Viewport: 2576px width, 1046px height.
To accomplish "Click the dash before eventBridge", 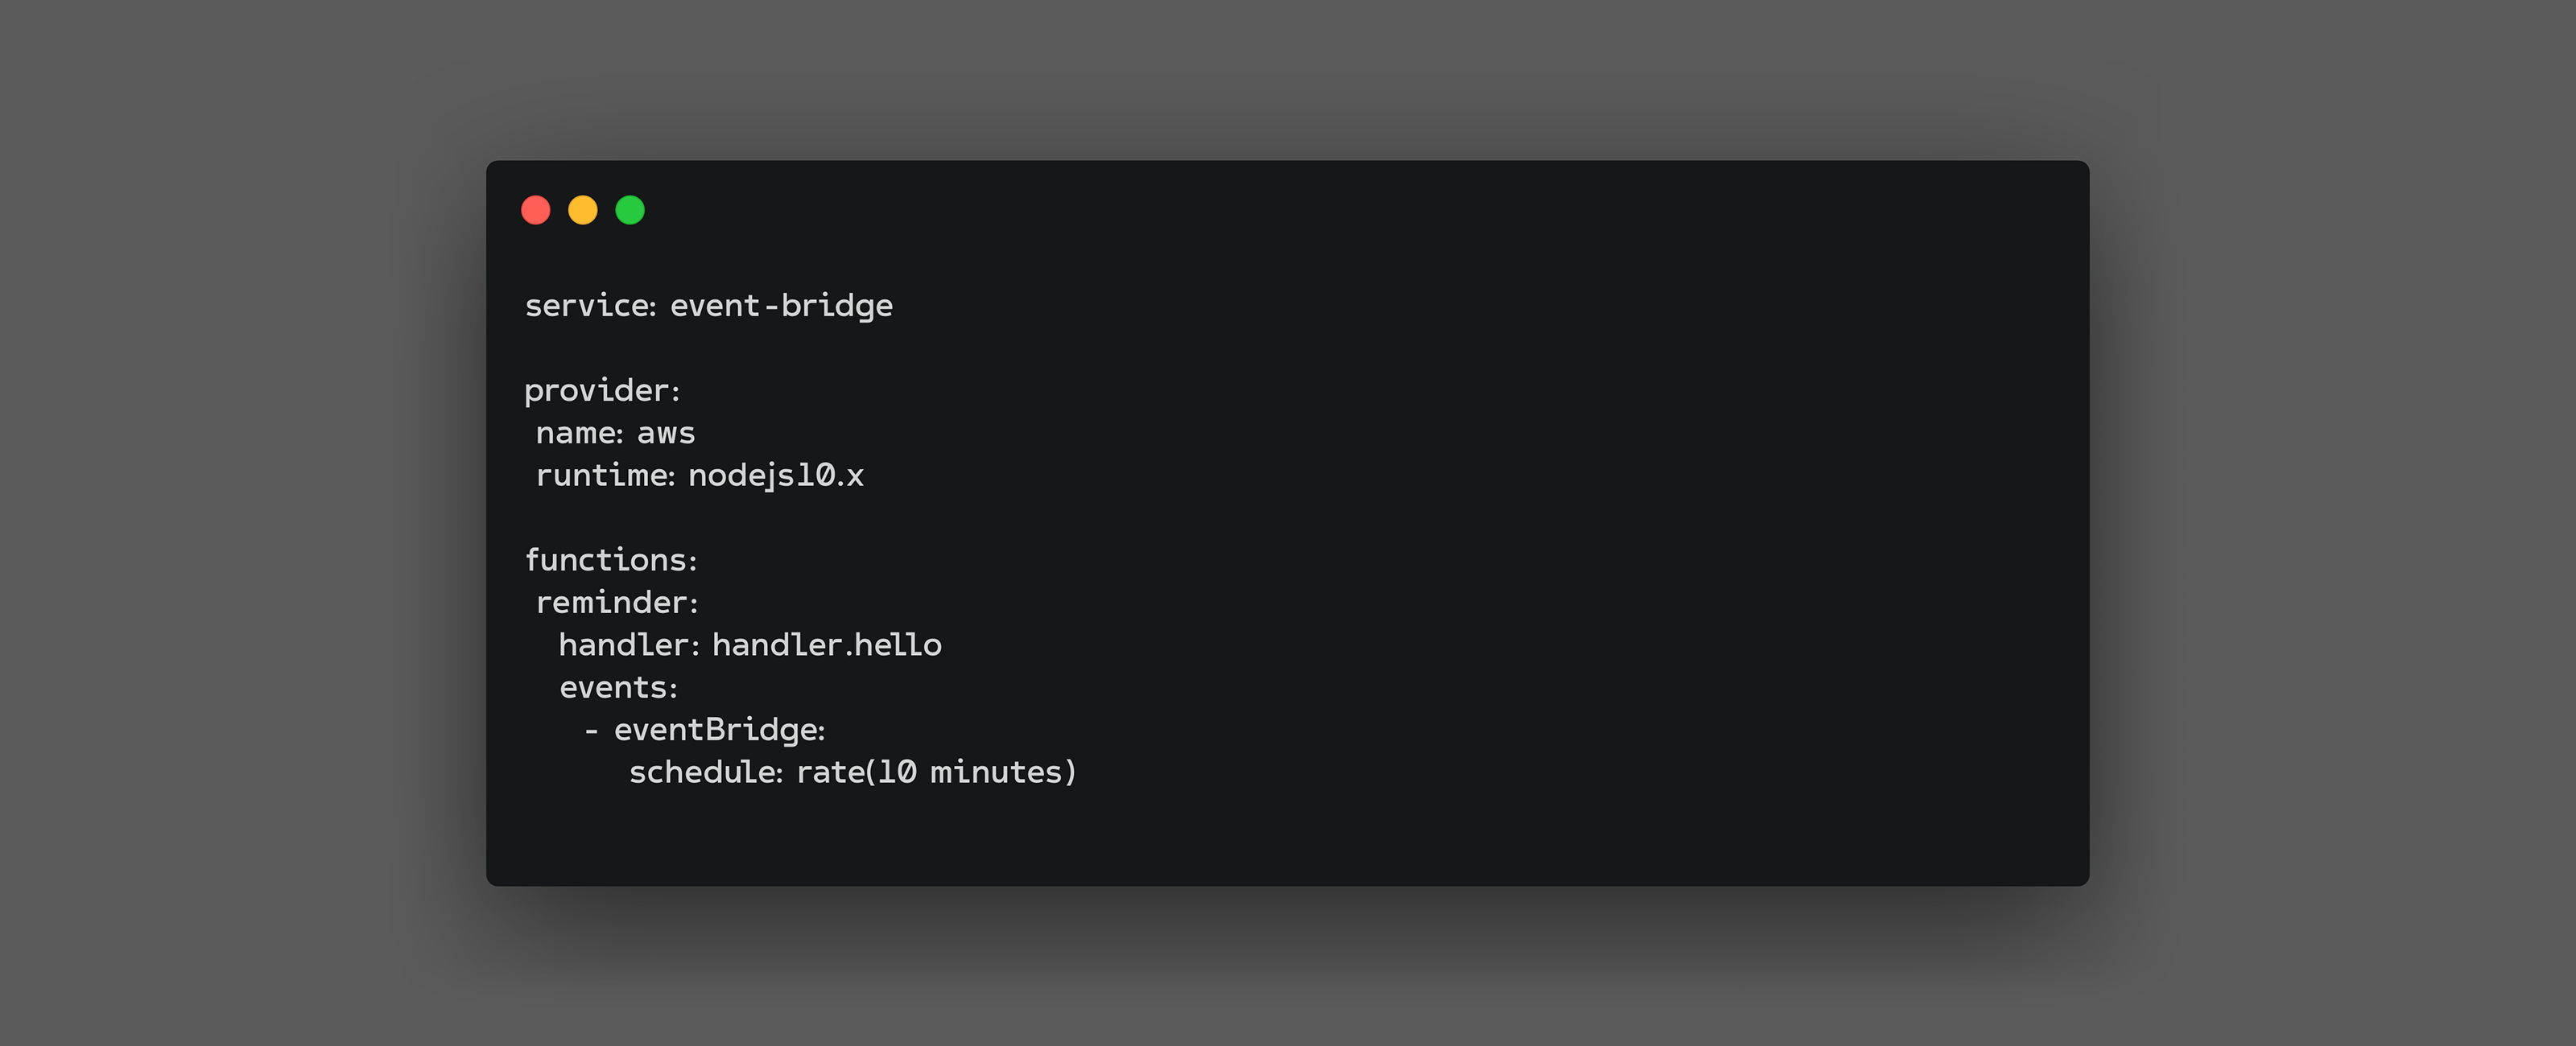I will coord(591,731).
